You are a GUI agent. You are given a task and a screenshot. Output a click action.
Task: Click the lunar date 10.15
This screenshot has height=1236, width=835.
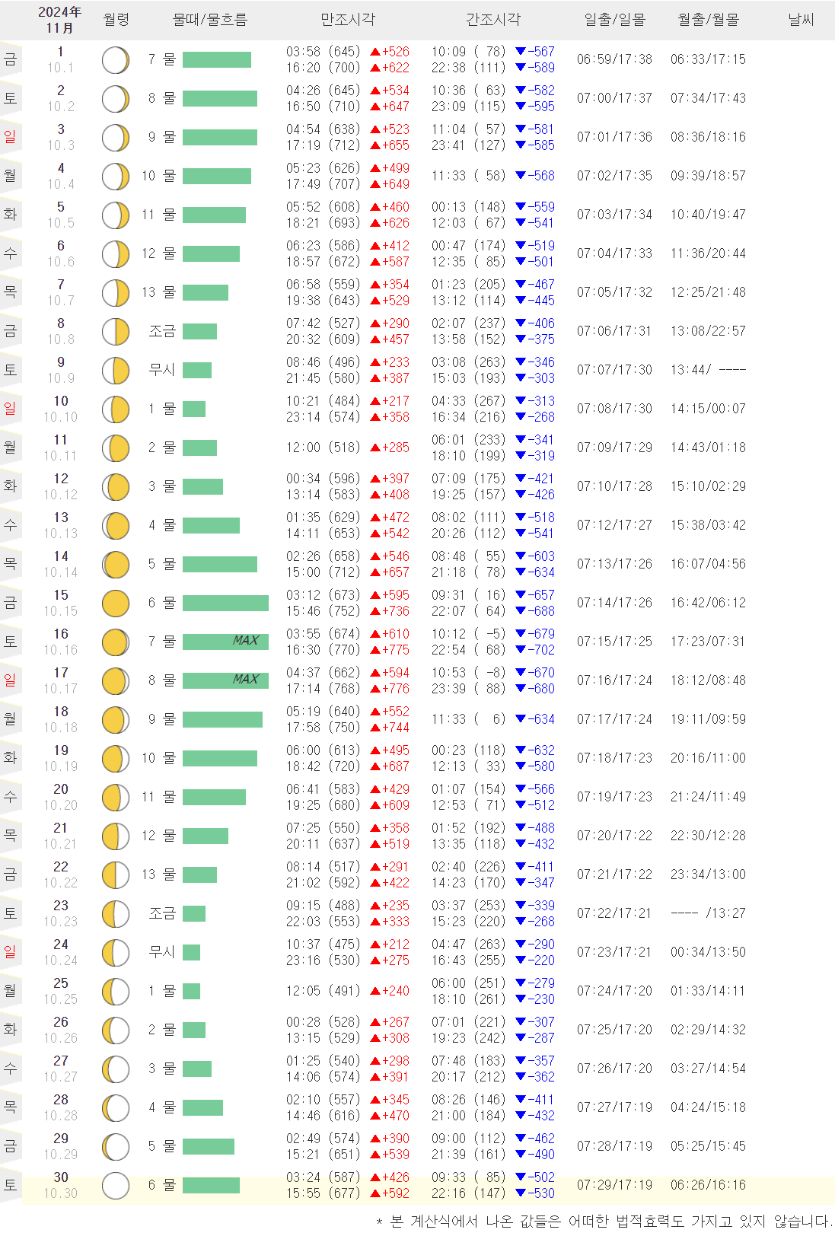point(61,611)
